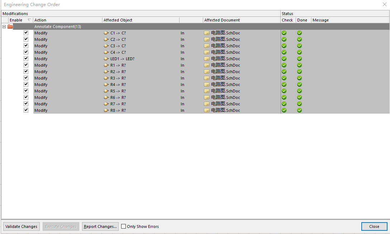
Task: Click component icon beside R6 -> R?
Action: point(106,97)
